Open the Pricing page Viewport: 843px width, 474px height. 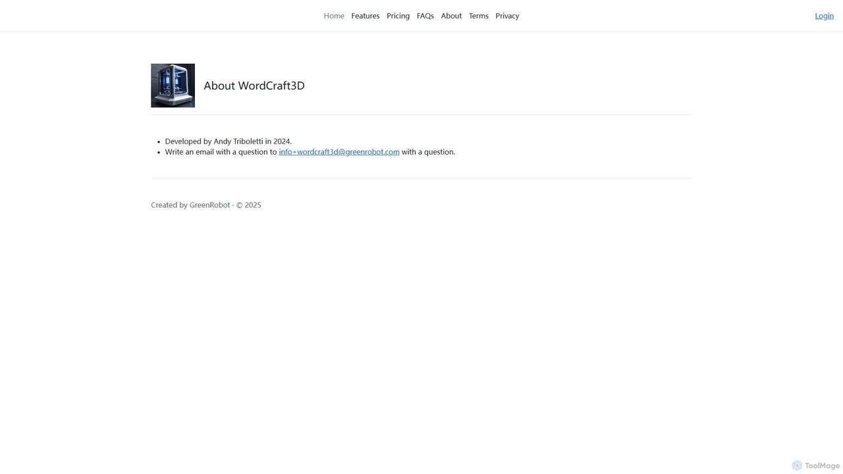coord(398,16)
